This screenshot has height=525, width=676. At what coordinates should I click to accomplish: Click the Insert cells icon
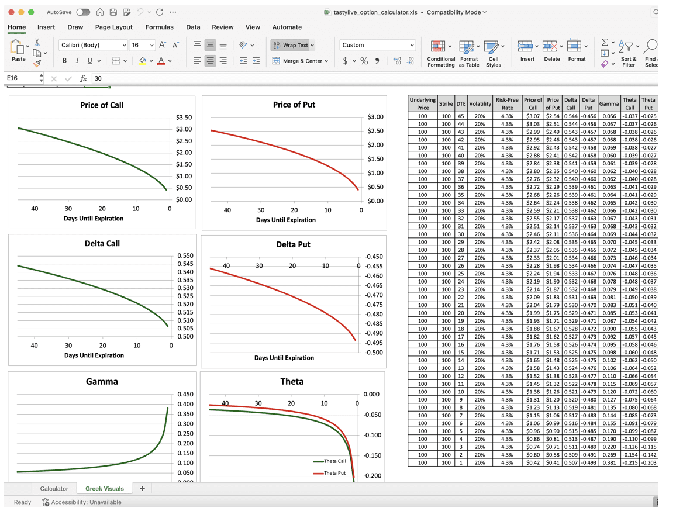pyautogui.click(x=525, y=46)
